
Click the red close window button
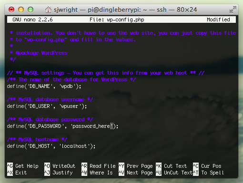coord(11,10)
